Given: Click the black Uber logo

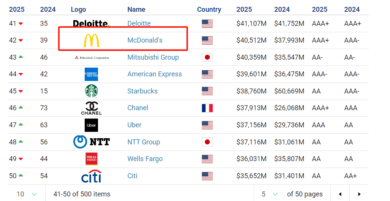Looking at the screenshot, I should point(91,125).
